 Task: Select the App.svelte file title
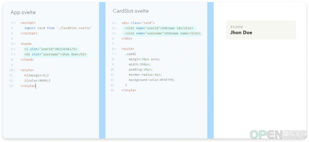click(23, 12)
